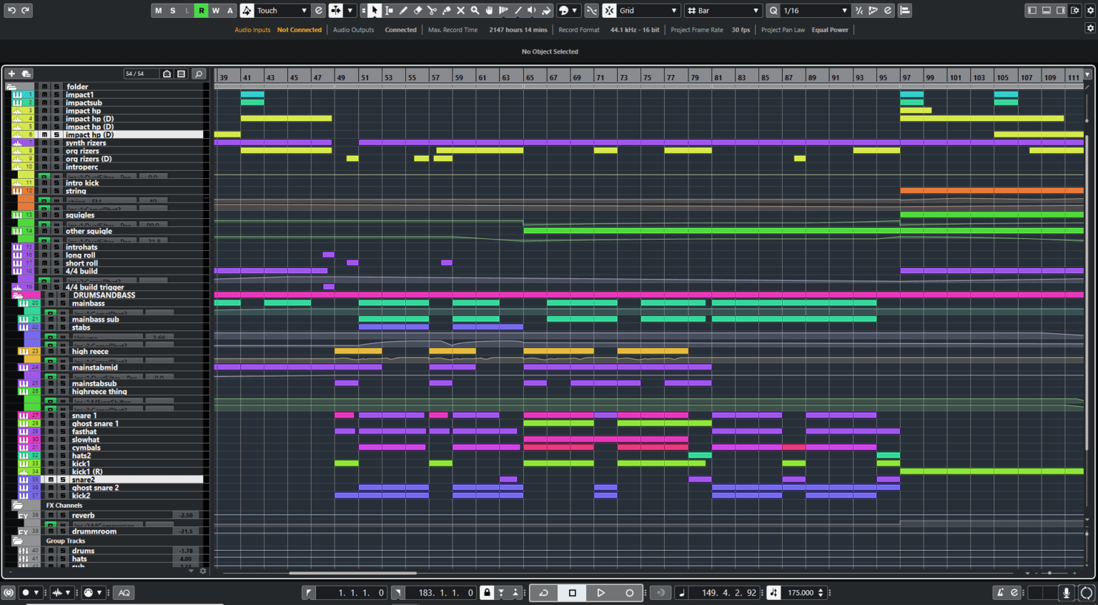This screenshot has height=605, width=1098.
Task: Click the Project Frame Rate status field
Action: tap(711, 30)
